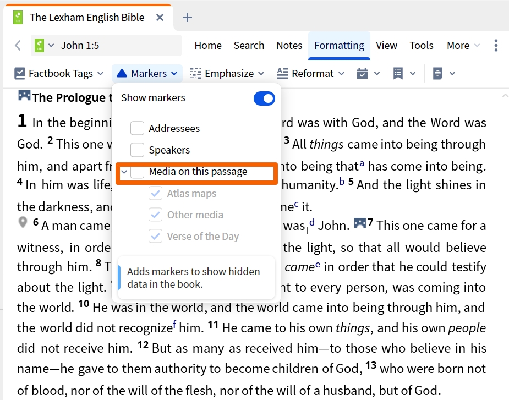Image resolution: width=509 pixels, height=400 pixels.
Task: Expand the document icon dropdown arrow
Action: click(x=452, y=74)
